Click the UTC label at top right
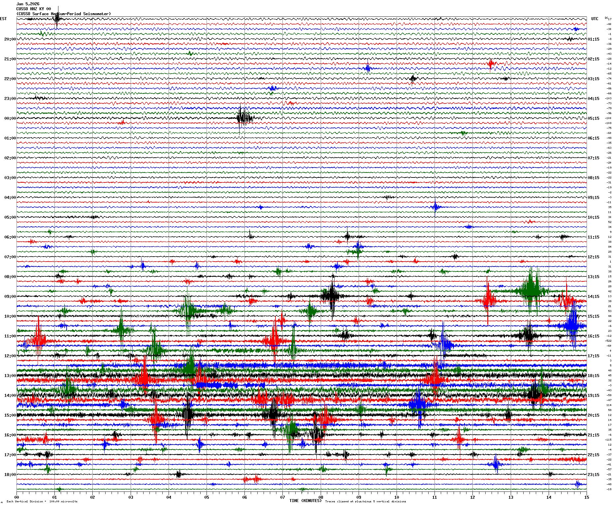This screenshot has width=613, height=506. point(595,19)
